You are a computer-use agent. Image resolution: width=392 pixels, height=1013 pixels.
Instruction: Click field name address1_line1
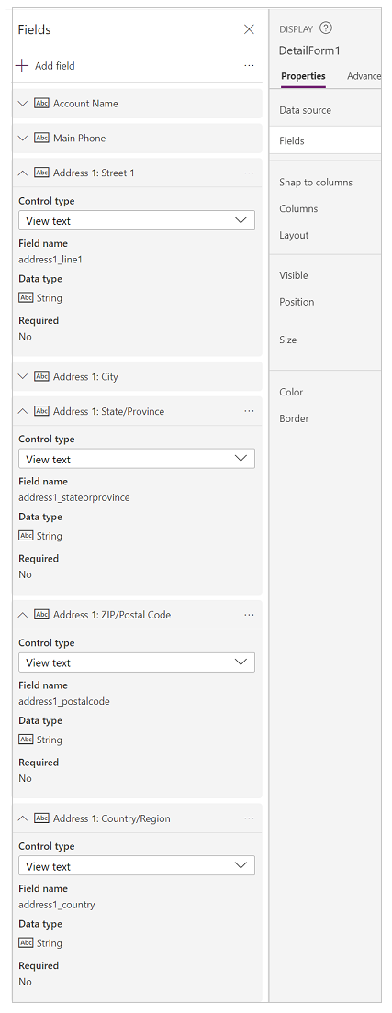(50, 259)
